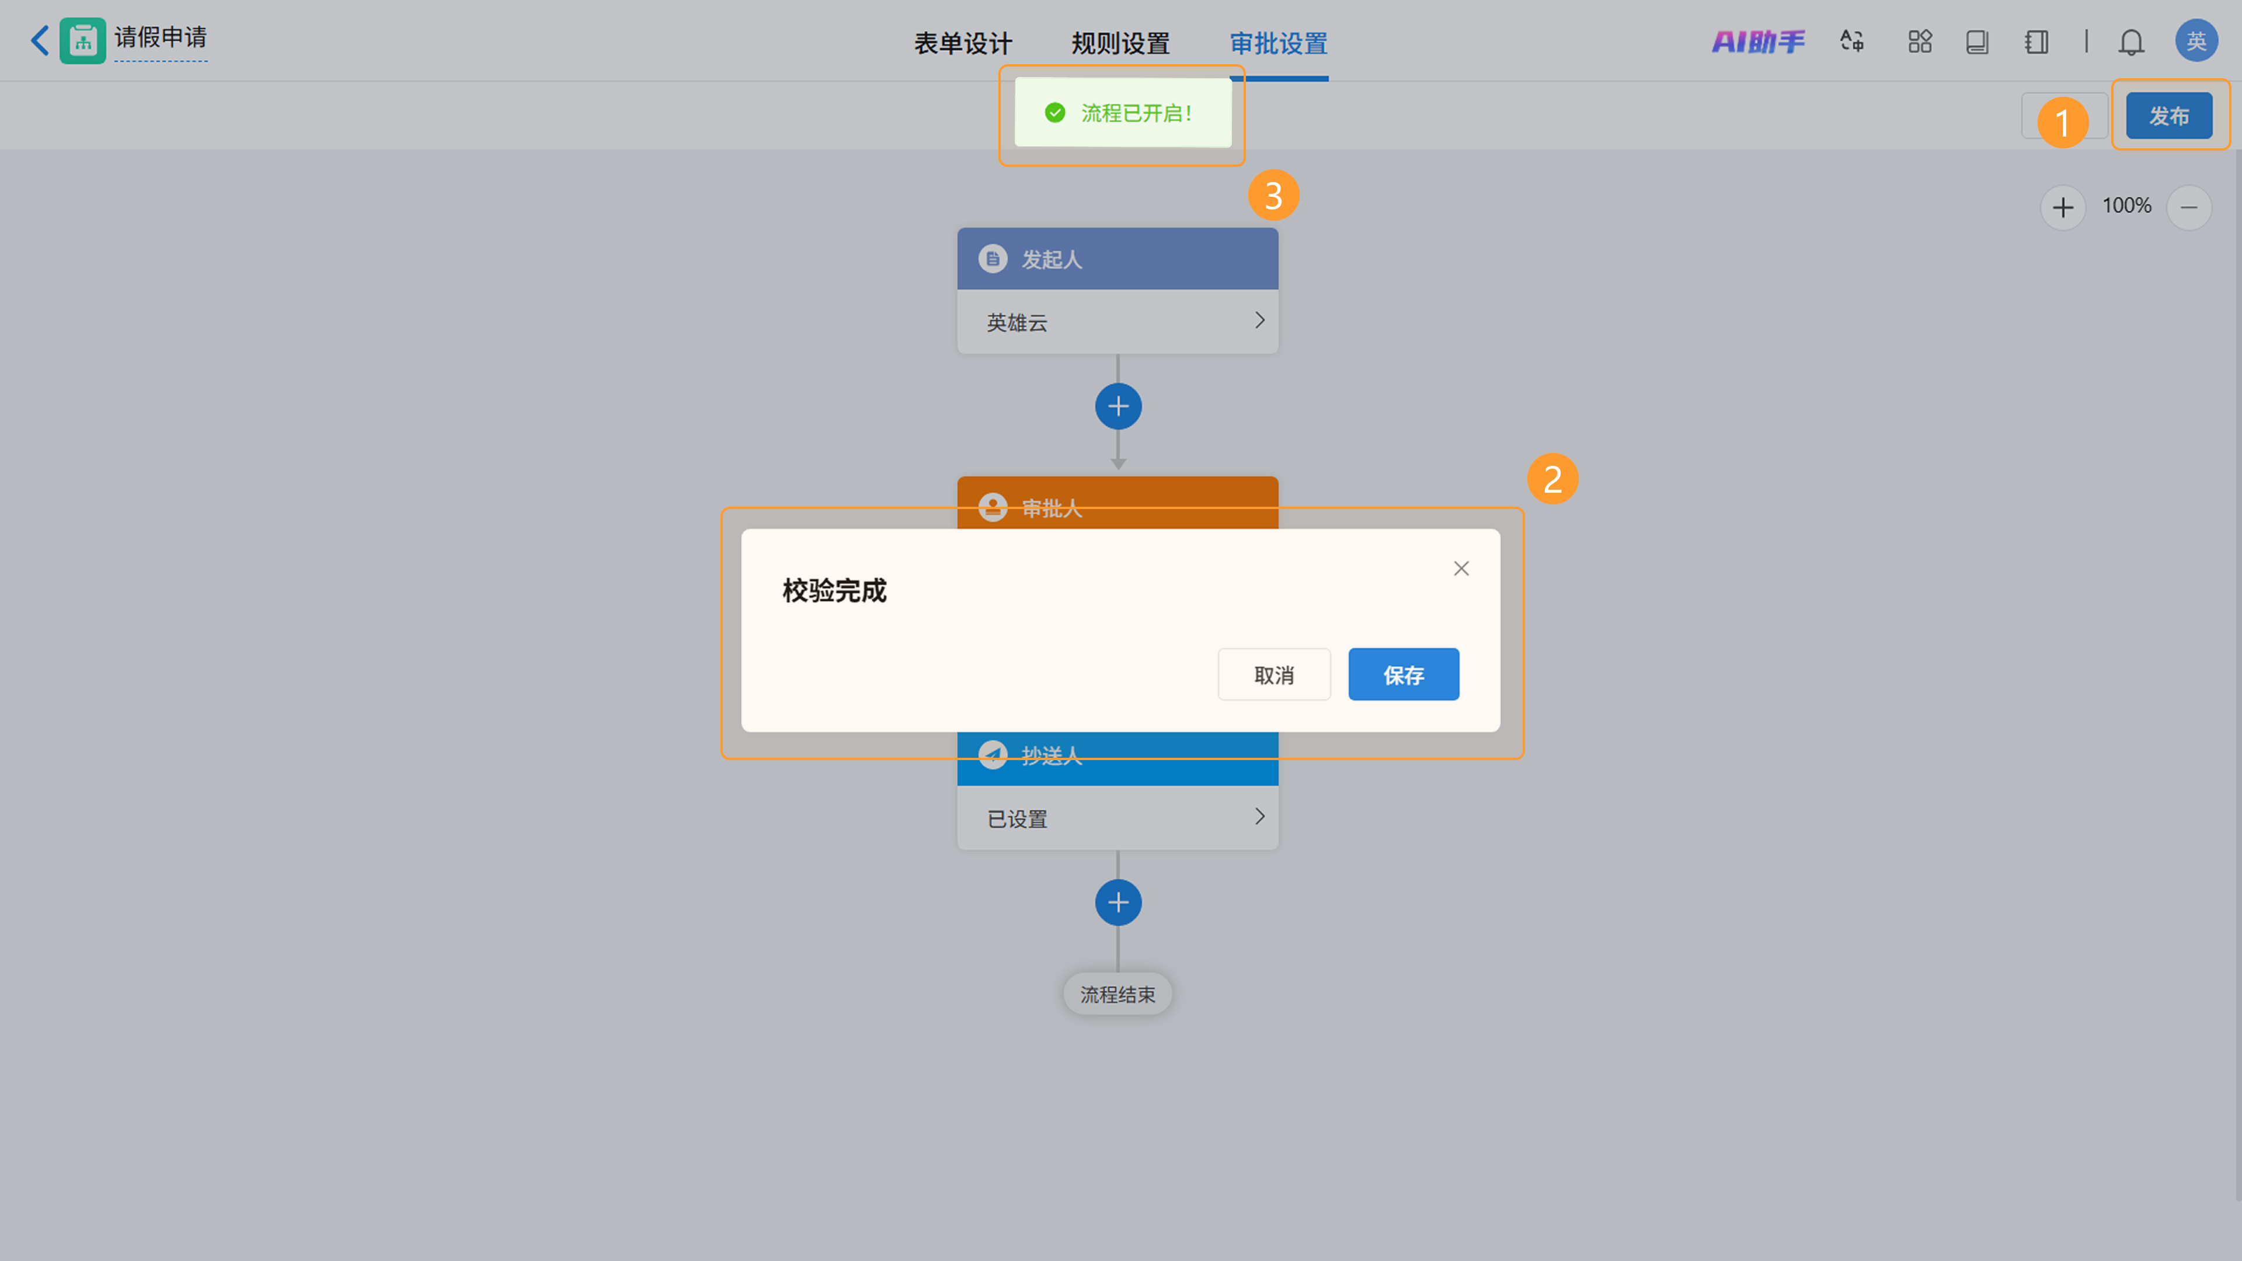Expand the 已设置 row chevron
2242x1261 pixels.
(x=1259, y=817)
